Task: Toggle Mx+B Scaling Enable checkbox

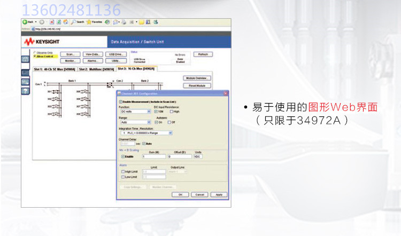Action: tap(123, 156)
